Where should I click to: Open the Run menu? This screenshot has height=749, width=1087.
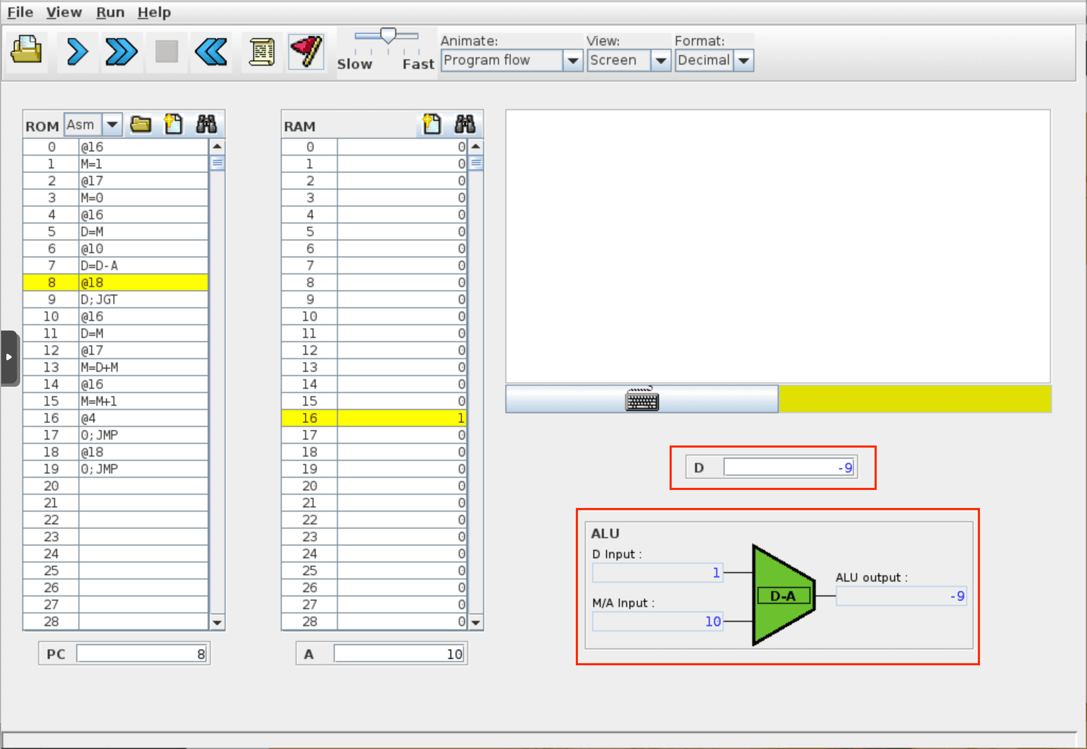(x=110, y=12)
